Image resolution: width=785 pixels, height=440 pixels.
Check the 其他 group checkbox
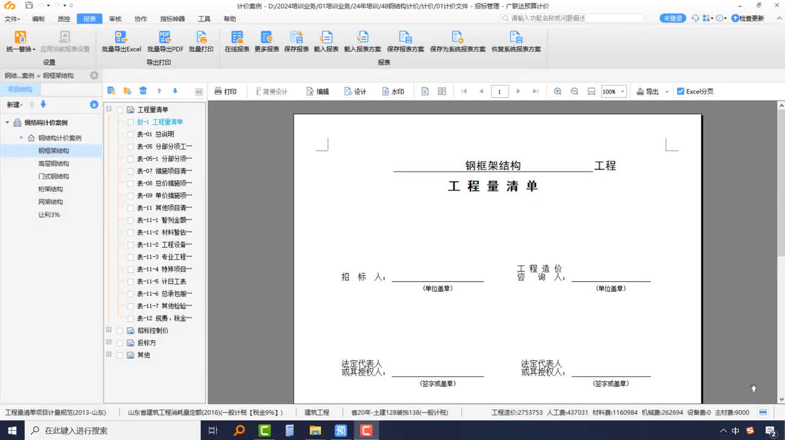pyautogui.click(x=120, y=355)
